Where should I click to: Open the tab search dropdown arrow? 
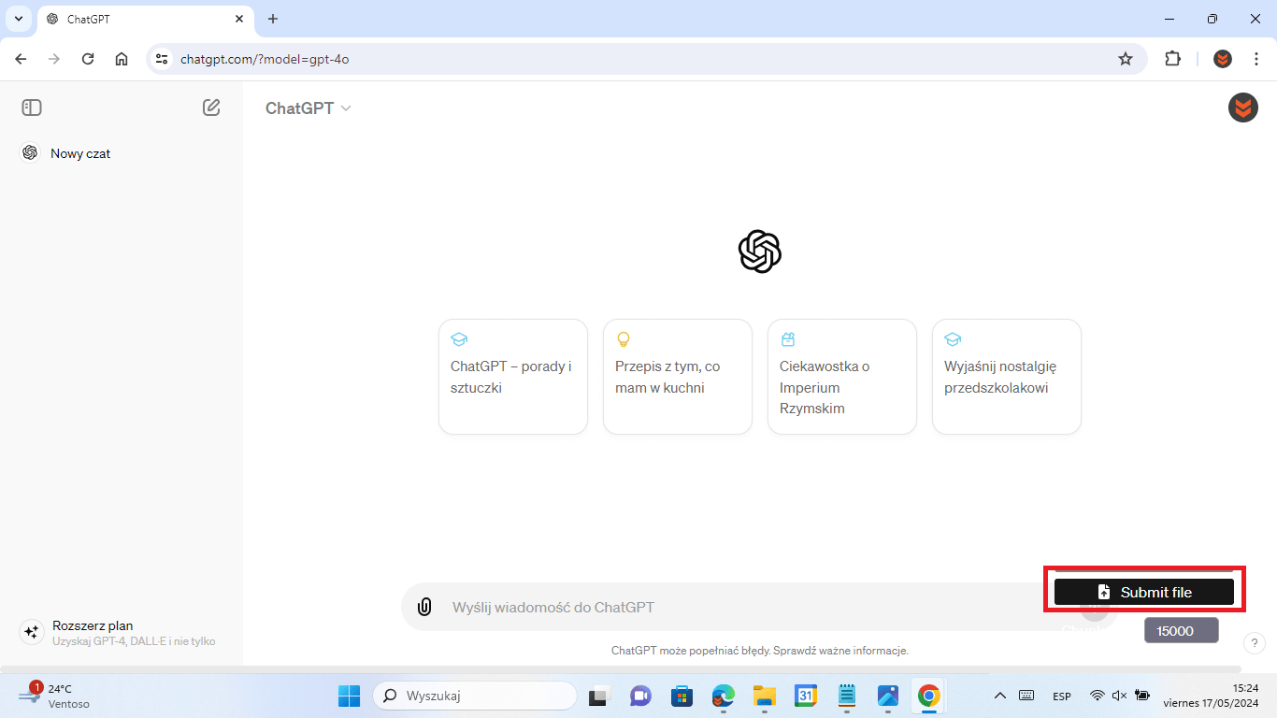[x=18, y=19]
